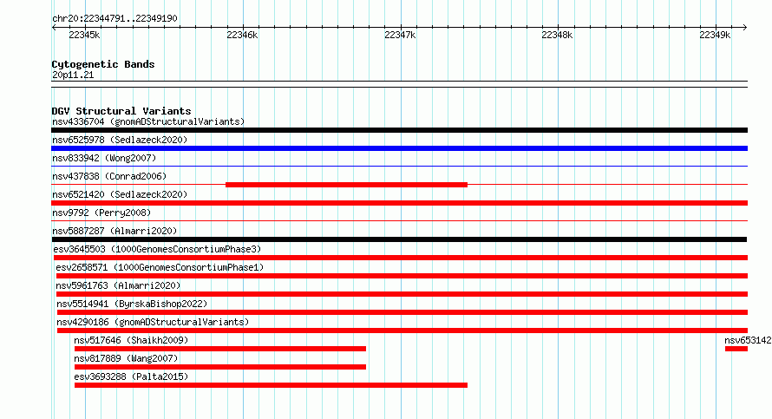Viewport: 772px width, 419px height.
Task: Select the red nsv817889 Wang2007 bar
Action: click(220, 367)
